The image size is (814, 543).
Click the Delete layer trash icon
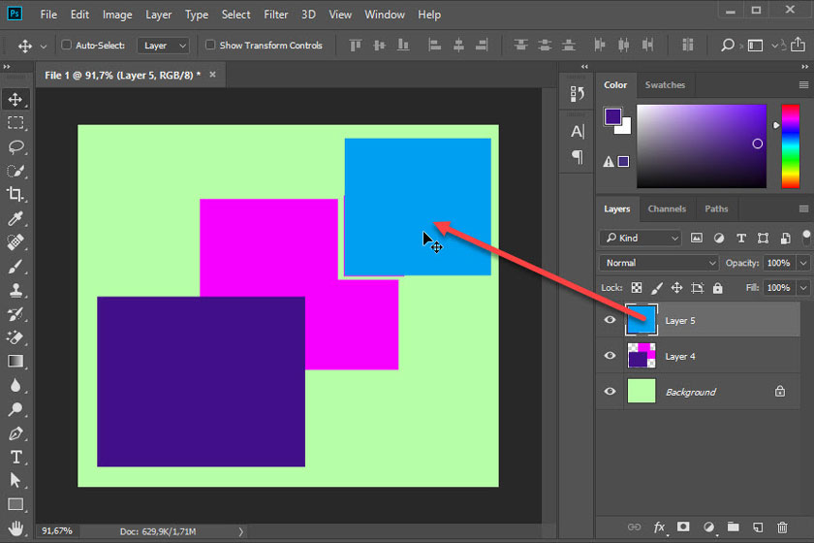click(782, 527)
